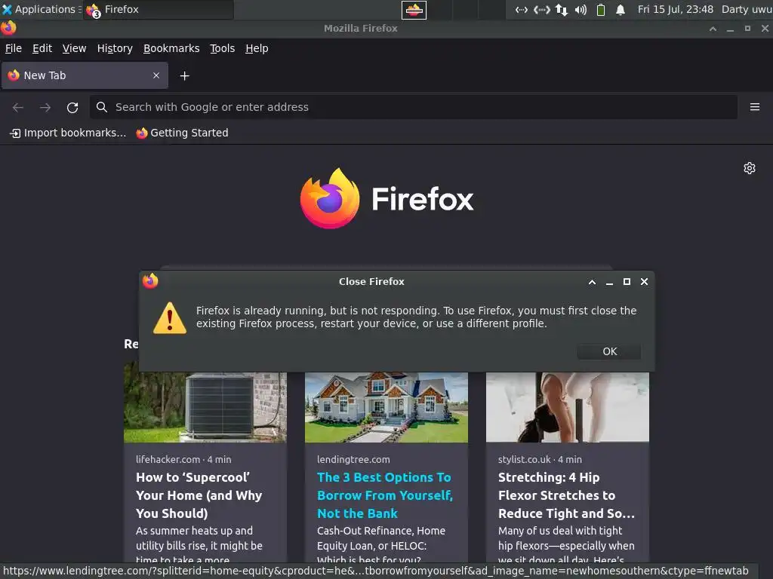The image size is (773, 579).
Task: Open the Help menu
Action: [257, 48]
